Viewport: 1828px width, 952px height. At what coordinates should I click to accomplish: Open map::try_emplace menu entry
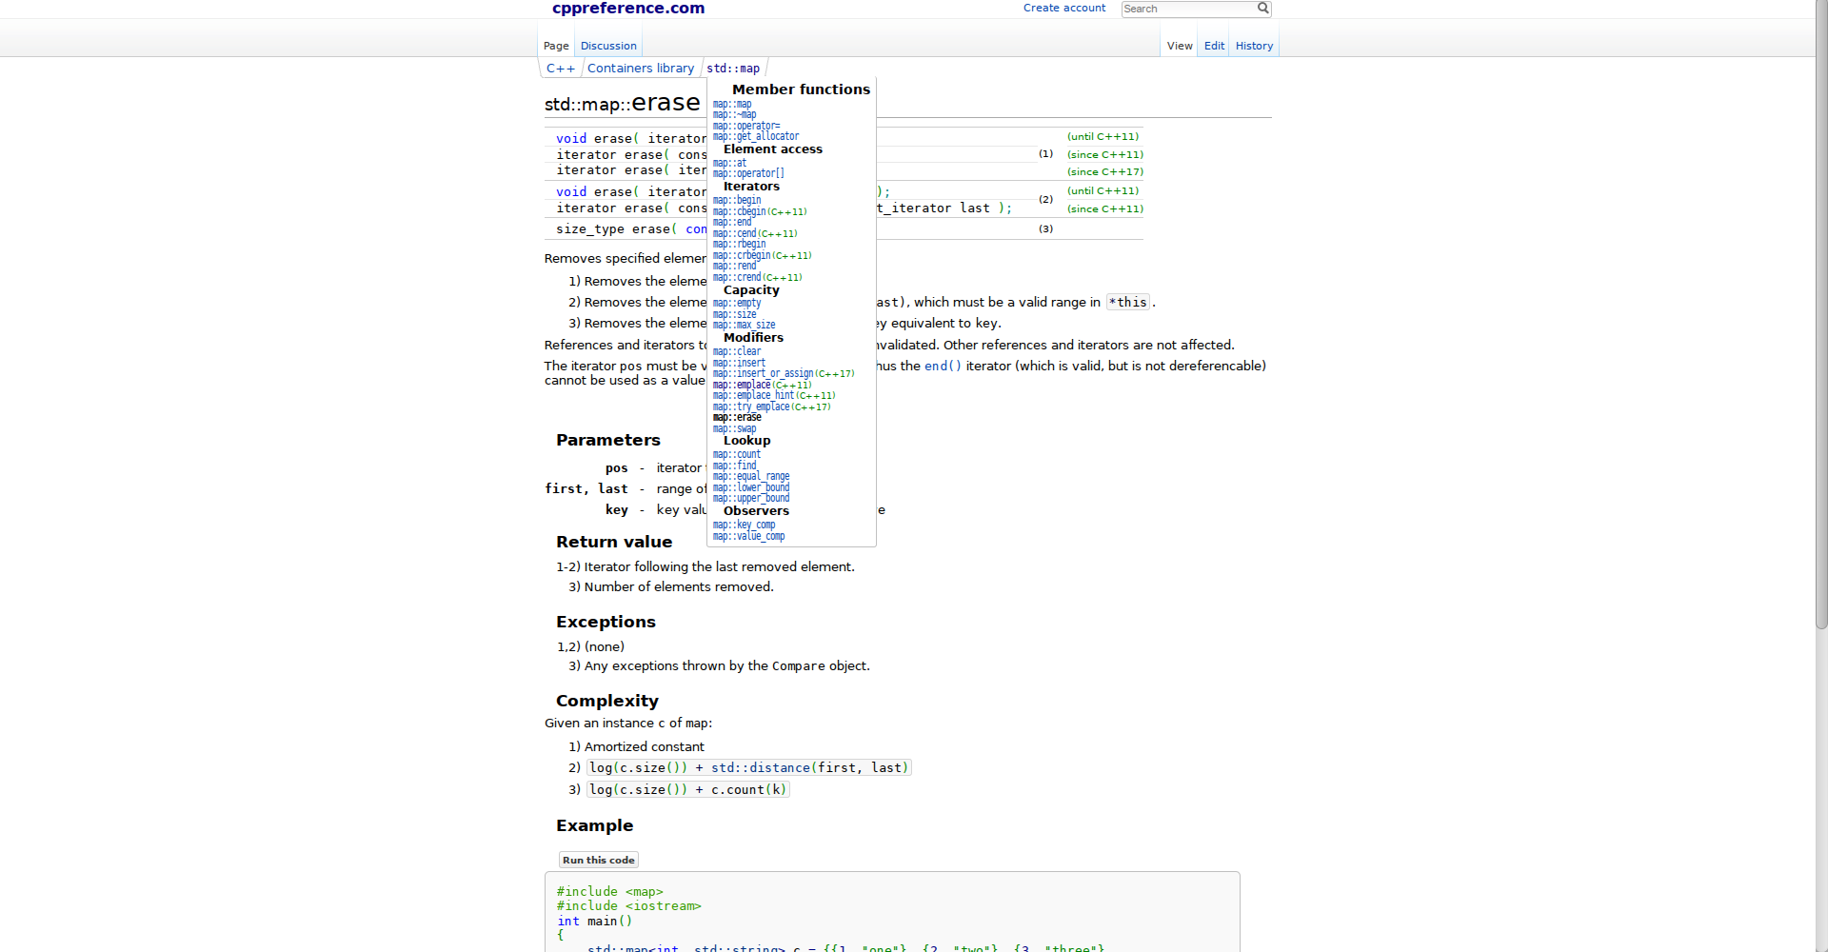(751, 407)
